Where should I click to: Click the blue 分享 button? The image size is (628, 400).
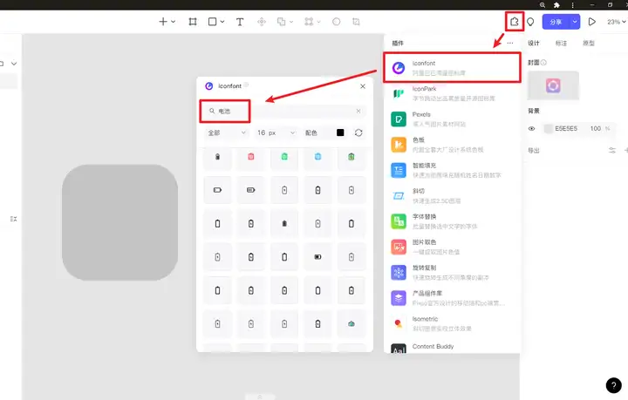click(x=556, y=22)
